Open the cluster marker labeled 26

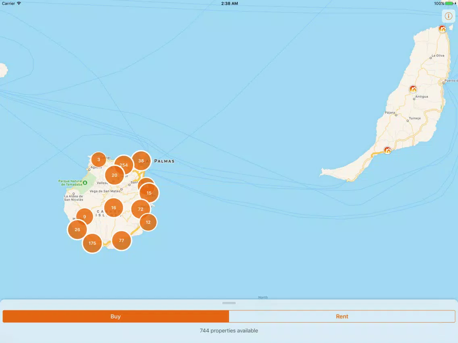click(77, 229)
